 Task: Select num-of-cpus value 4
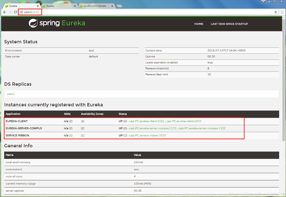coord(135,176)
